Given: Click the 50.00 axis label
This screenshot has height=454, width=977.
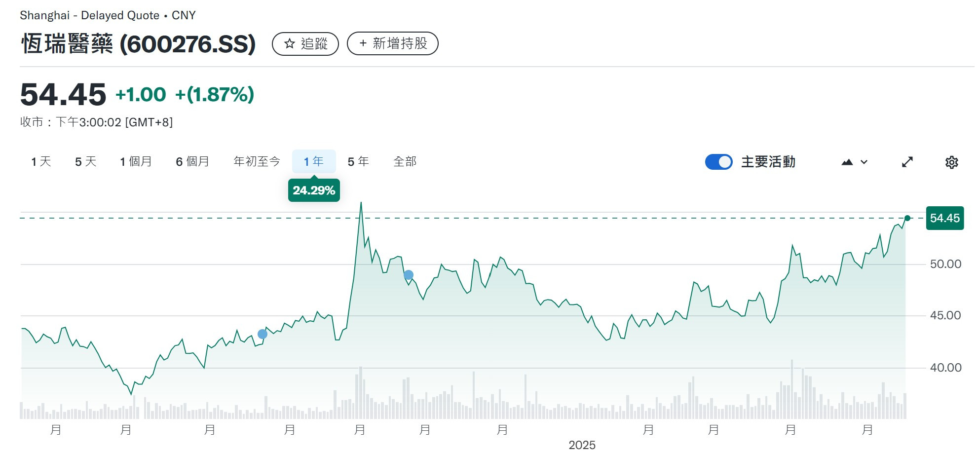Looking at the screenshot, I should (945, 264).
